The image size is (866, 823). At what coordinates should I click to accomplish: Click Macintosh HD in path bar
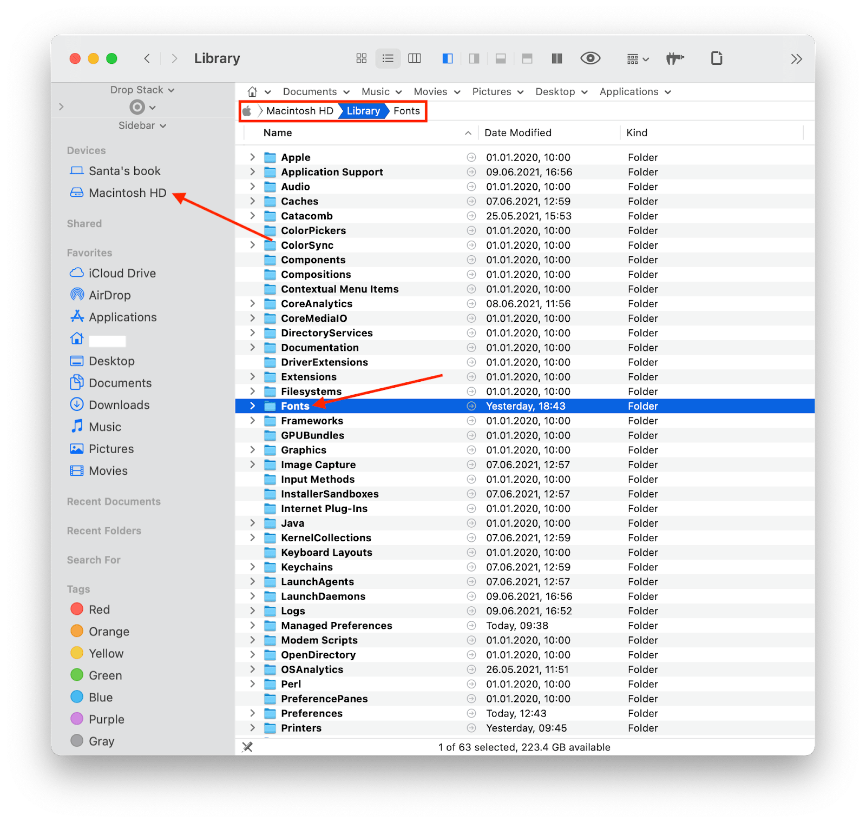pyautogui.click(x=300, y=111)
